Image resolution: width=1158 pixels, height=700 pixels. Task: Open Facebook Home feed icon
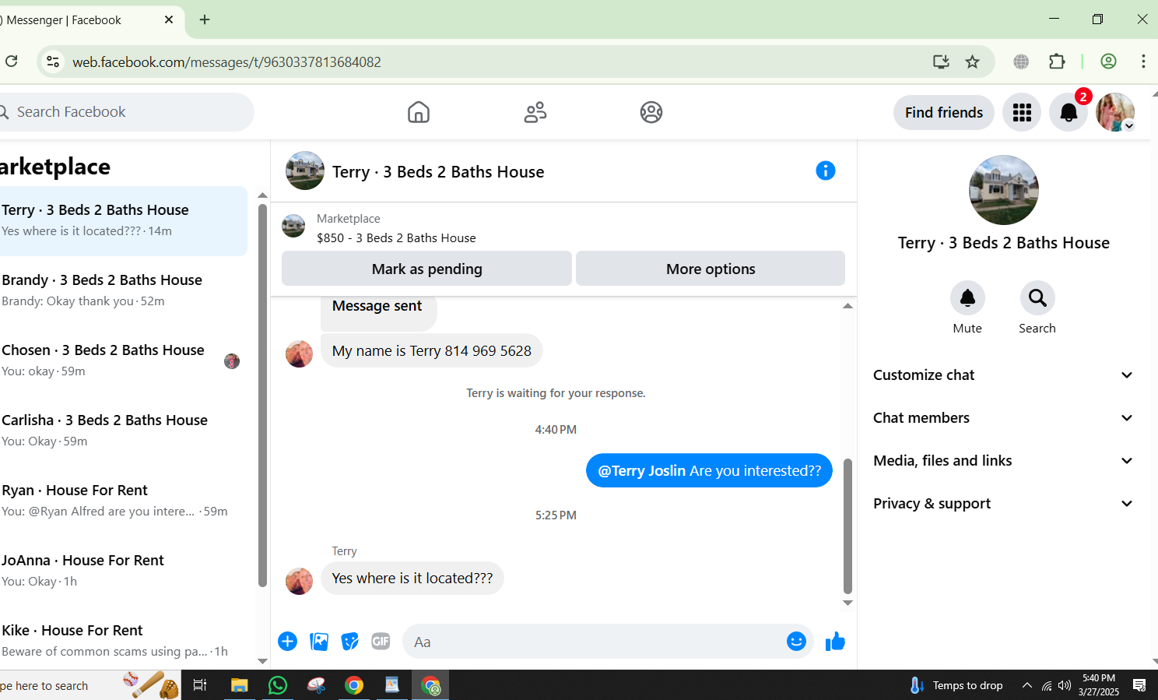[419, 113]
